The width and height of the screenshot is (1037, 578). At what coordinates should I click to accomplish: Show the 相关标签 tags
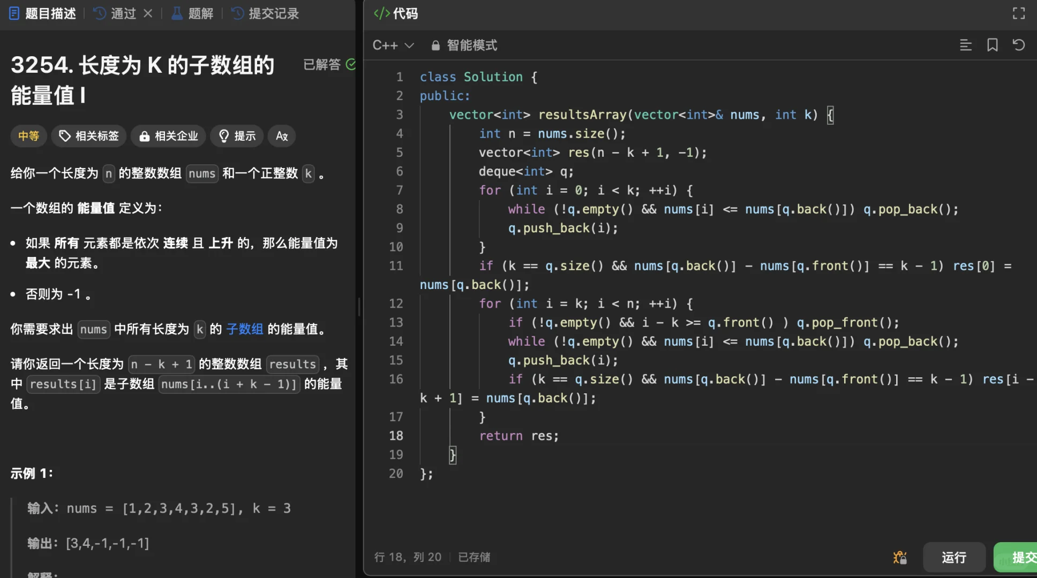(x=89, y=136)
